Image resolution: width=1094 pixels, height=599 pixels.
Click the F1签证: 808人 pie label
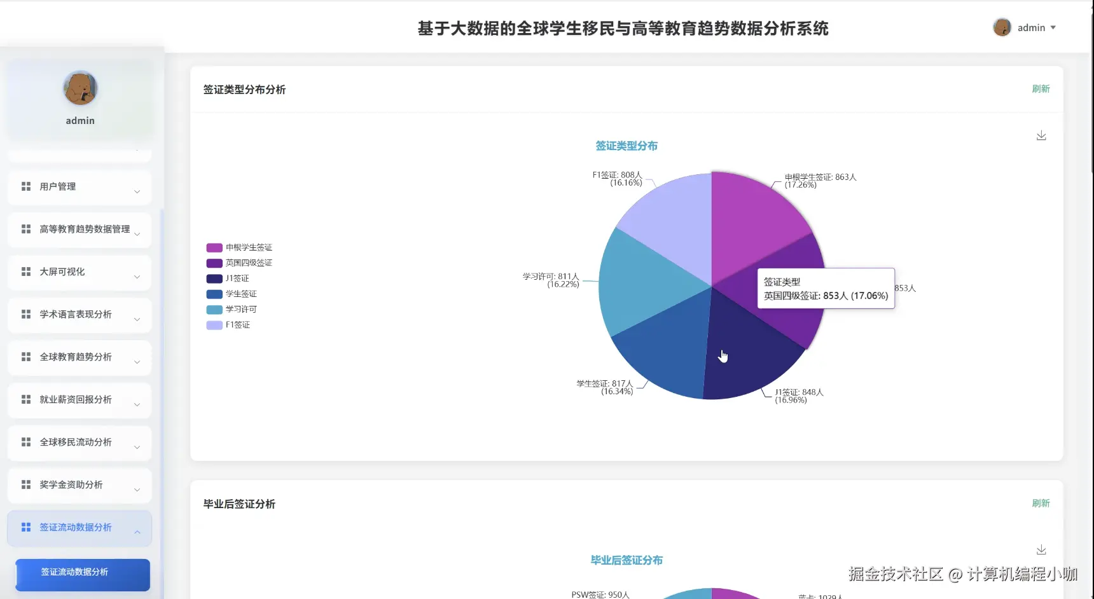click(617, 179)
